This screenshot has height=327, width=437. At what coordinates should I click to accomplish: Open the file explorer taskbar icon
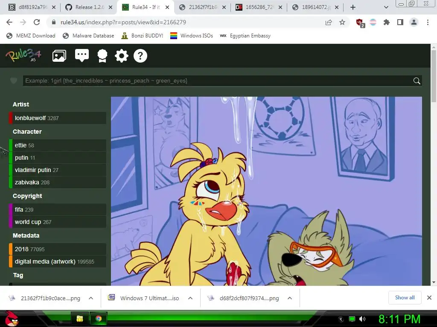(80, 318)
